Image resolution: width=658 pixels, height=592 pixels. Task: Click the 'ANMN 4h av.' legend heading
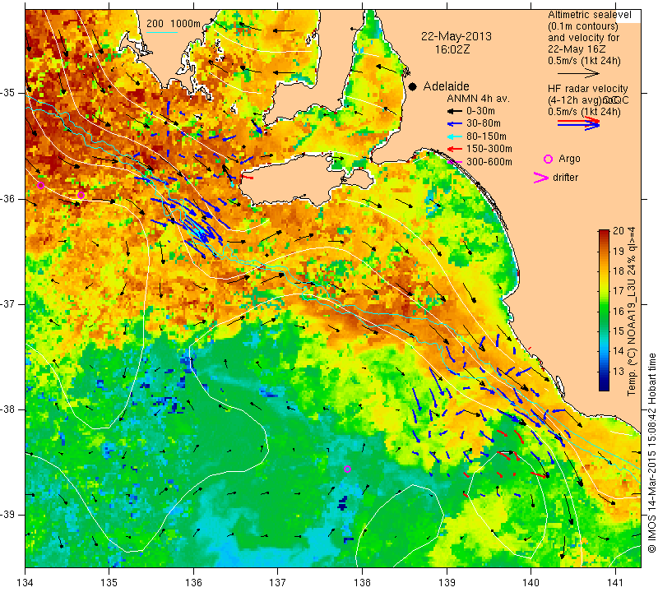click(x=478, y=99)
